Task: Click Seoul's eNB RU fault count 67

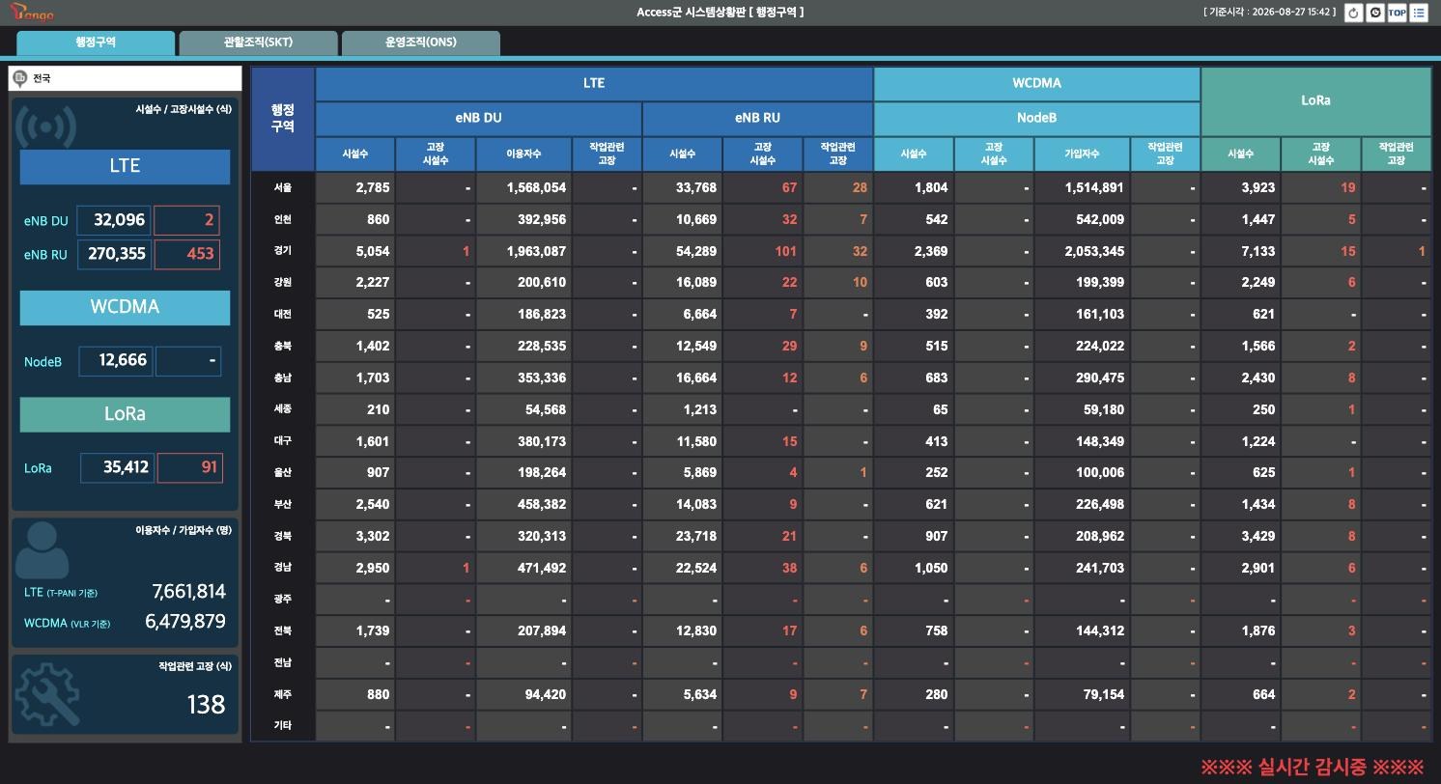Action: 762,187
